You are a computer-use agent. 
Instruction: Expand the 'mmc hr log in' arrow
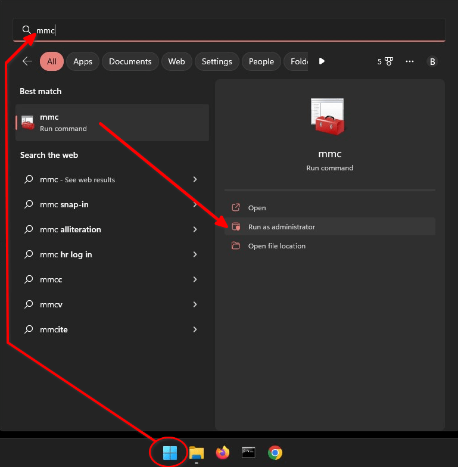(x=195, y=254)
